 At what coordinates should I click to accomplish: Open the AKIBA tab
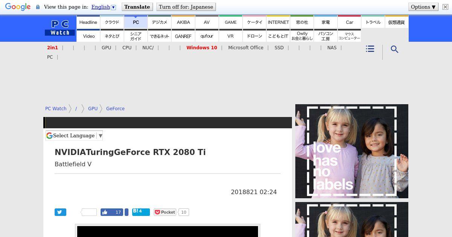[x=183, y=22]
